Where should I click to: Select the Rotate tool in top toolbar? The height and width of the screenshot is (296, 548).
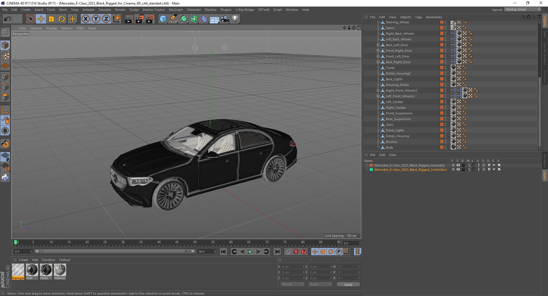click(x=62, y=19)
